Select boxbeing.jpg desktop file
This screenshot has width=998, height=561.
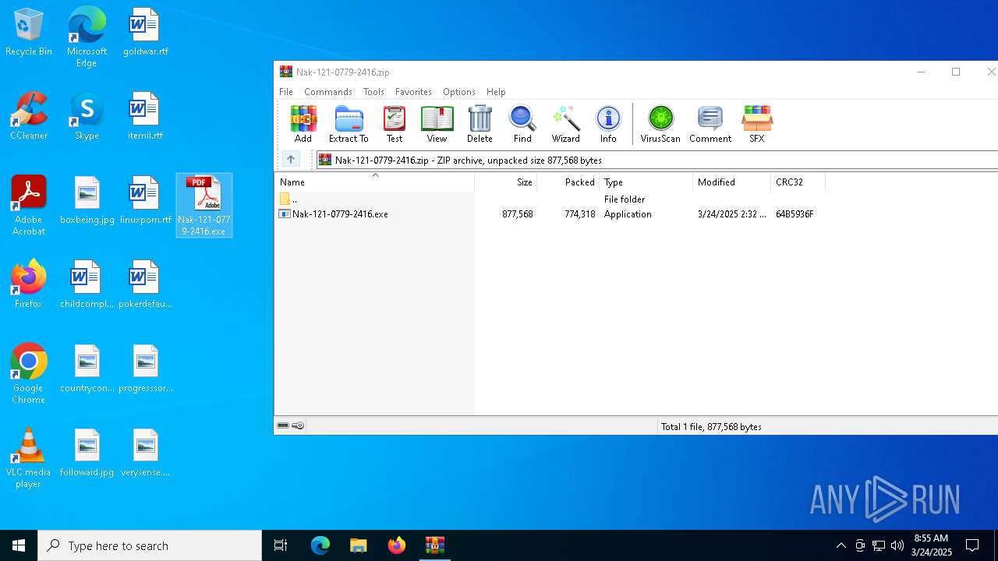point(87,200)
